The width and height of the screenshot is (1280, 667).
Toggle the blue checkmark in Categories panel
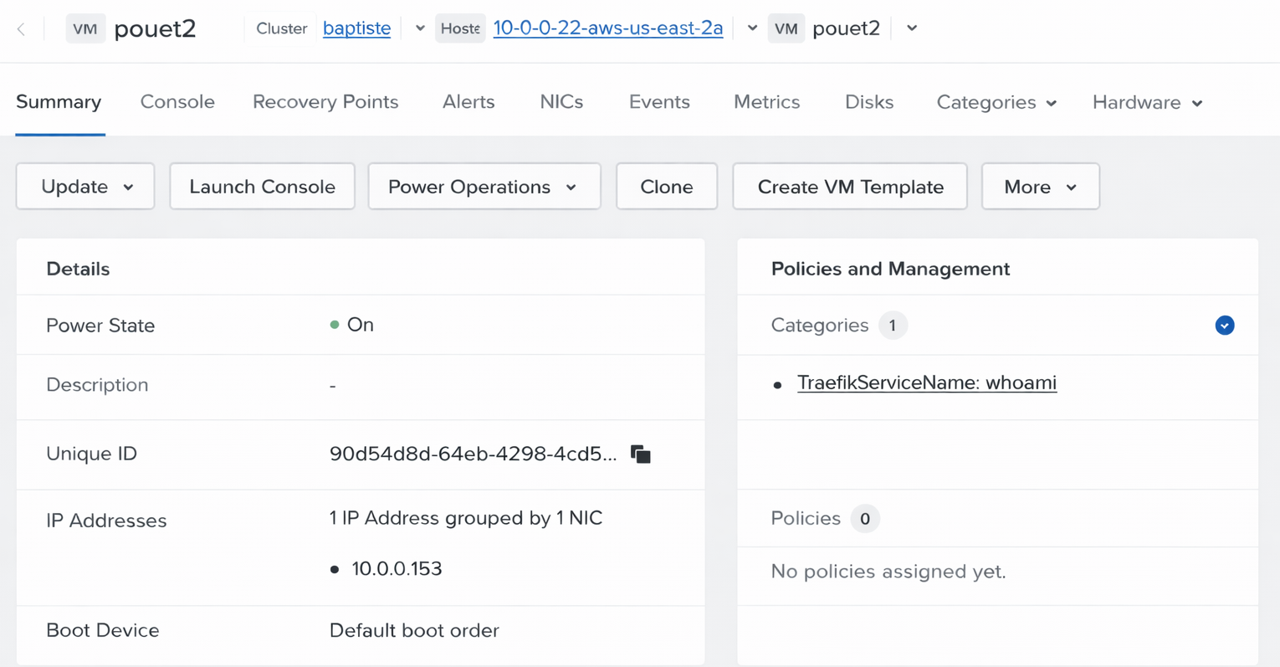pos(1224,325)
